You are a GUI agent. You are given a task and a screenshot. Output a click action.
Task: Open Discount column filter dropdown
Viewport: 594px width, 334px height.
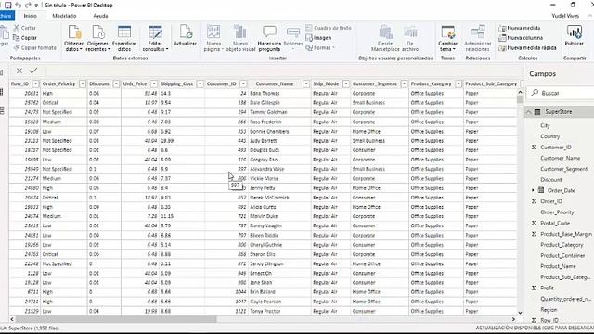click(x=116, y=83)
